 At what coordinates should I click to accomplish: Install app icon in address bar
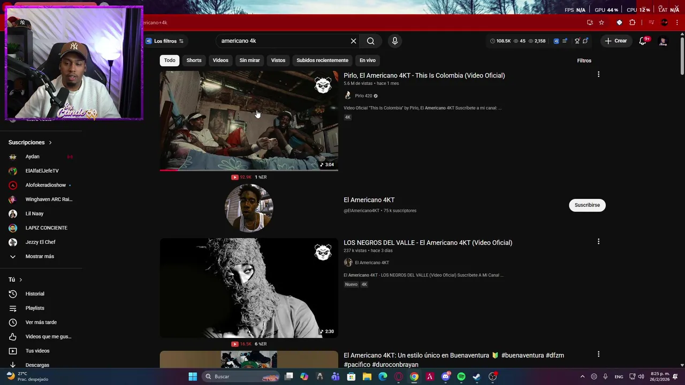(x=590, y=22)
